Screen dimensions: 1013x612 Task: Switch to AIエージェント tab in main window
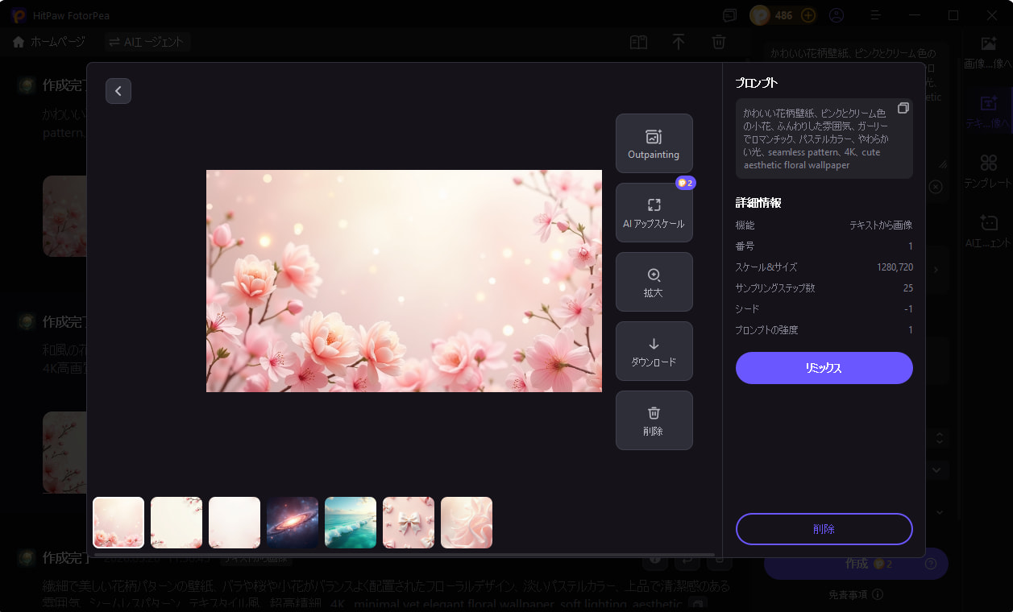[x=147, y=42]
